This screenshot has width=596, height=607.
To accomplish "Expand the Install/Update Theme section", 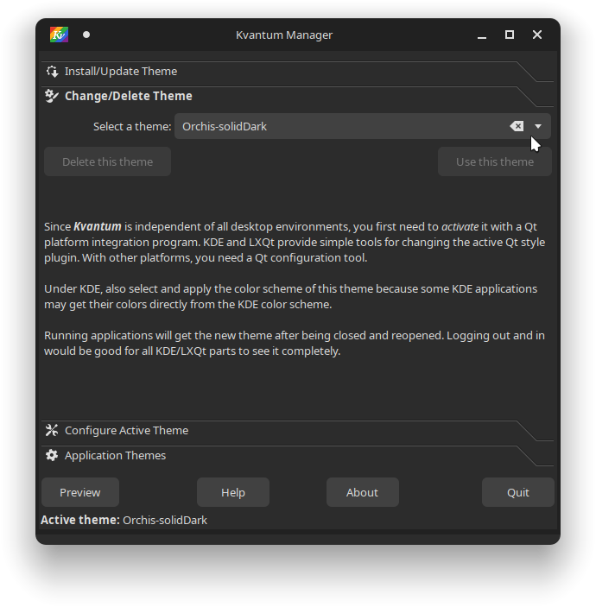I will click(x=121, y=72).
